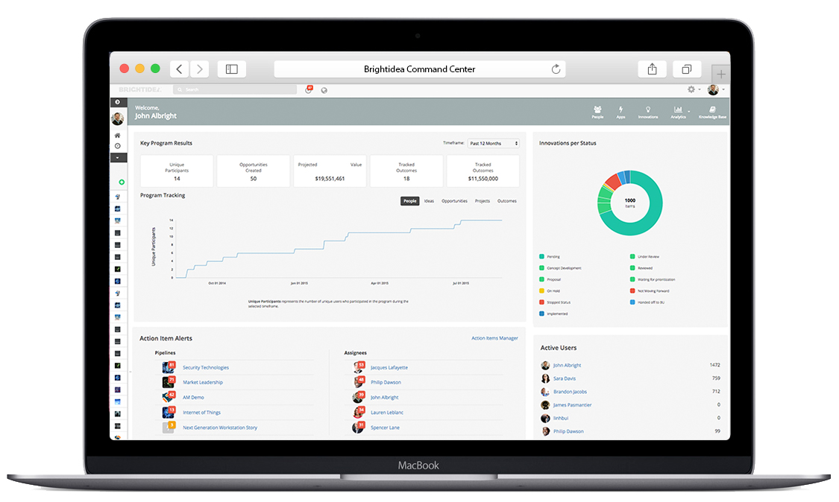Click the Unique Participants 14 card

177,171
